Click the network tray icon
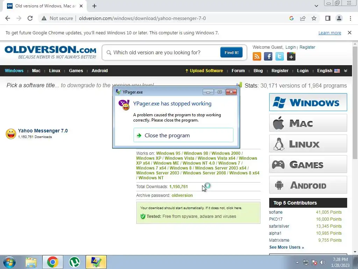Screen dimensions: 358x269 click(306, 262)
